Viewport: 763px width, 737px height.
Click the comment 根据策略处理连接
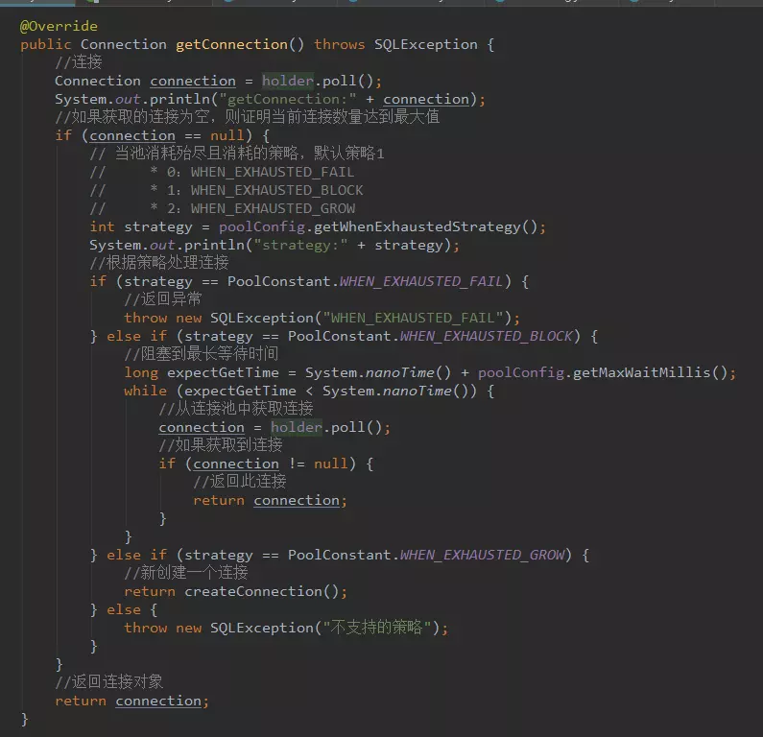(159, 263)
